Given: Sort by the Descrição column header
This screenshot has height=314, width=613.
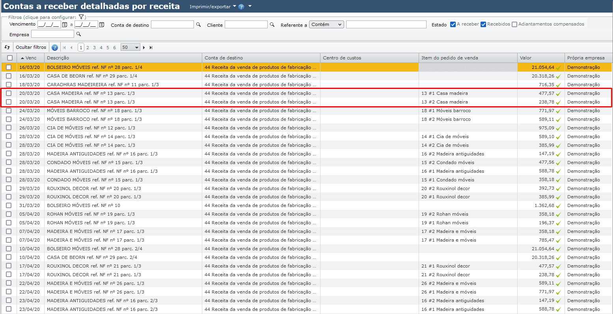Looking at the screenshot, I should coord(123,58).
